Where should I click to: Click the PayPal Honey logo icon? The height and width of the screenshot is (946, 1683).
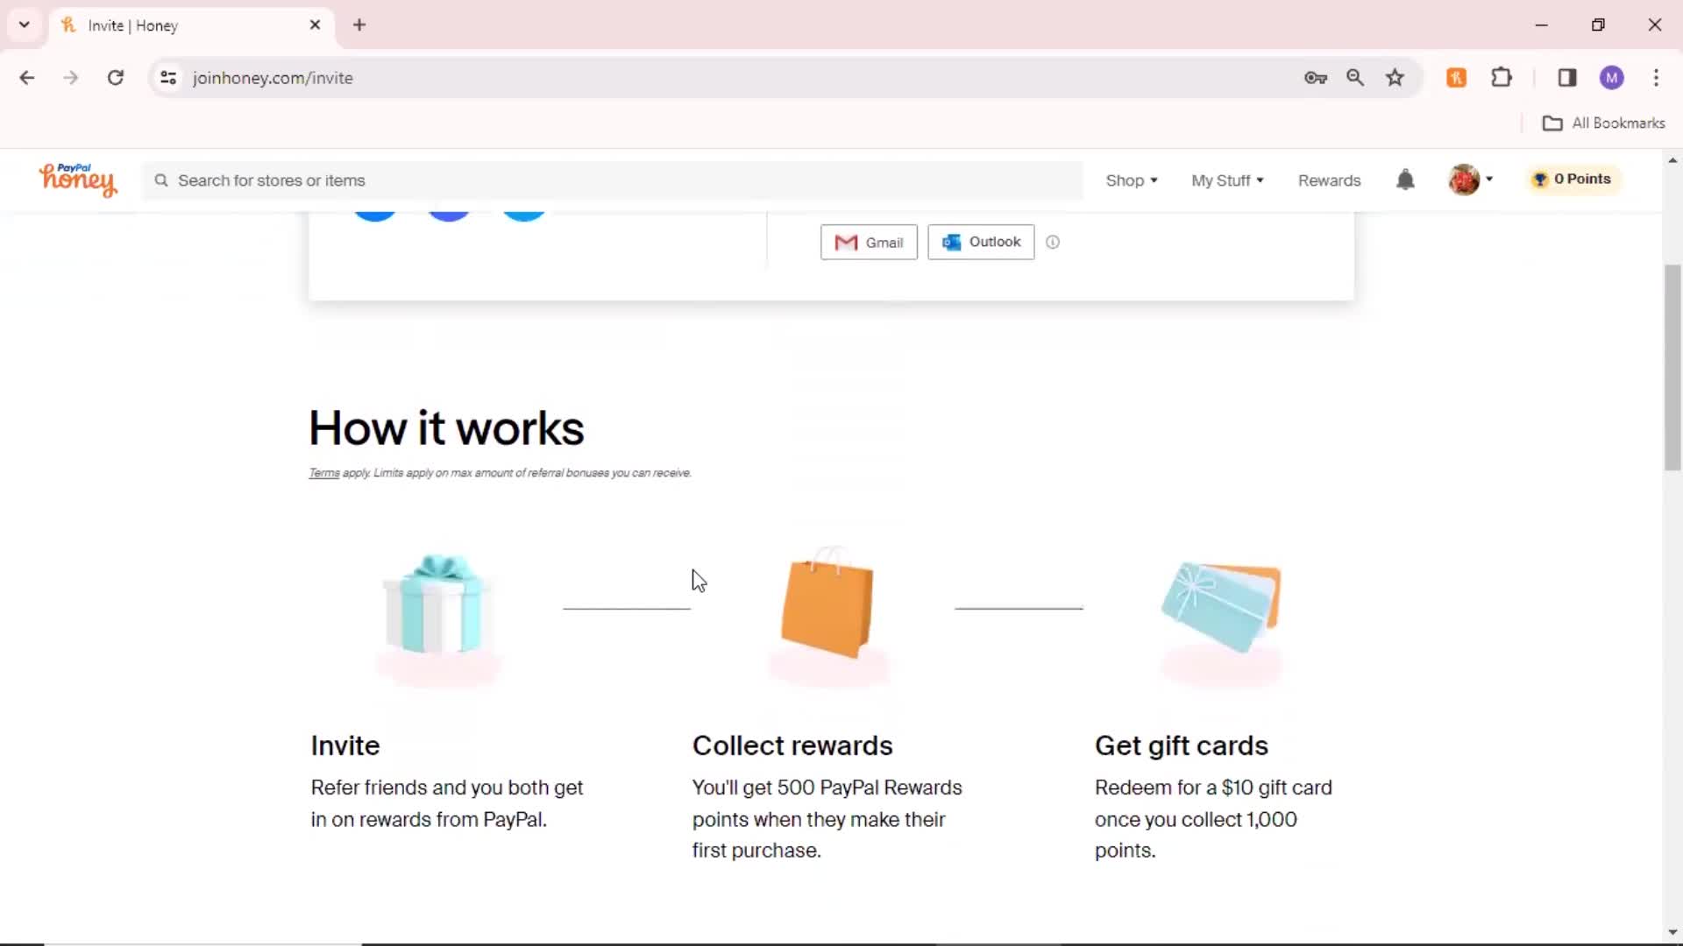(79, 180)
